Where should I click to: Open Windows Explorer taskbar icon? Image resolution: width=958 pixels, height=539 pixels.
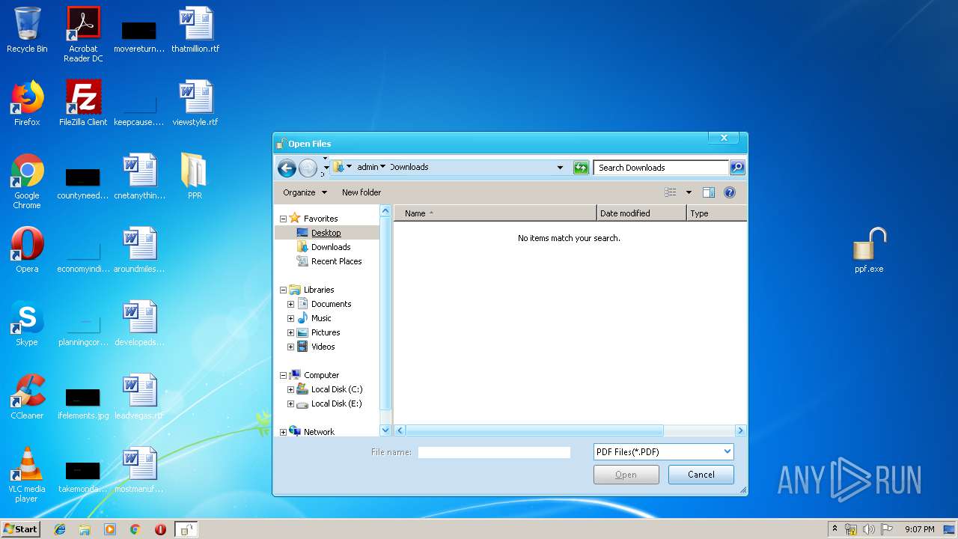[x=85, y=529]
